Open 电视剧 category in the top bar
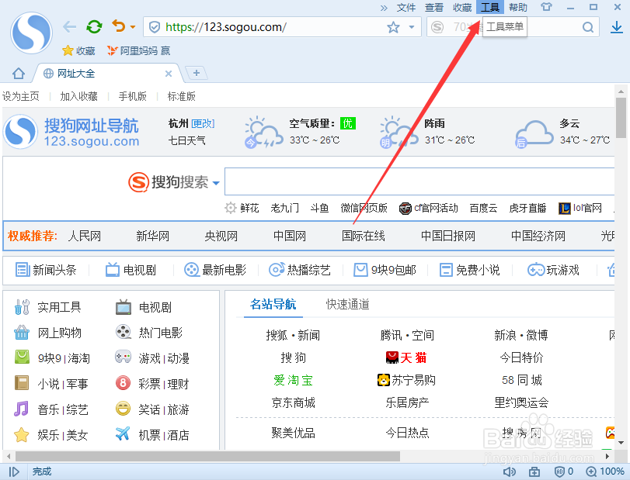The width and height of the screenshot is (630, 480). tap(131, 270)
